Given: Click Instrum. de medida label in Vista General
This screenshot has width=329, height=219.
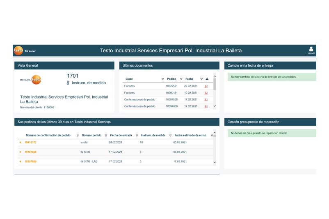Looking at the screenshot, I should [x=89, y=83].
